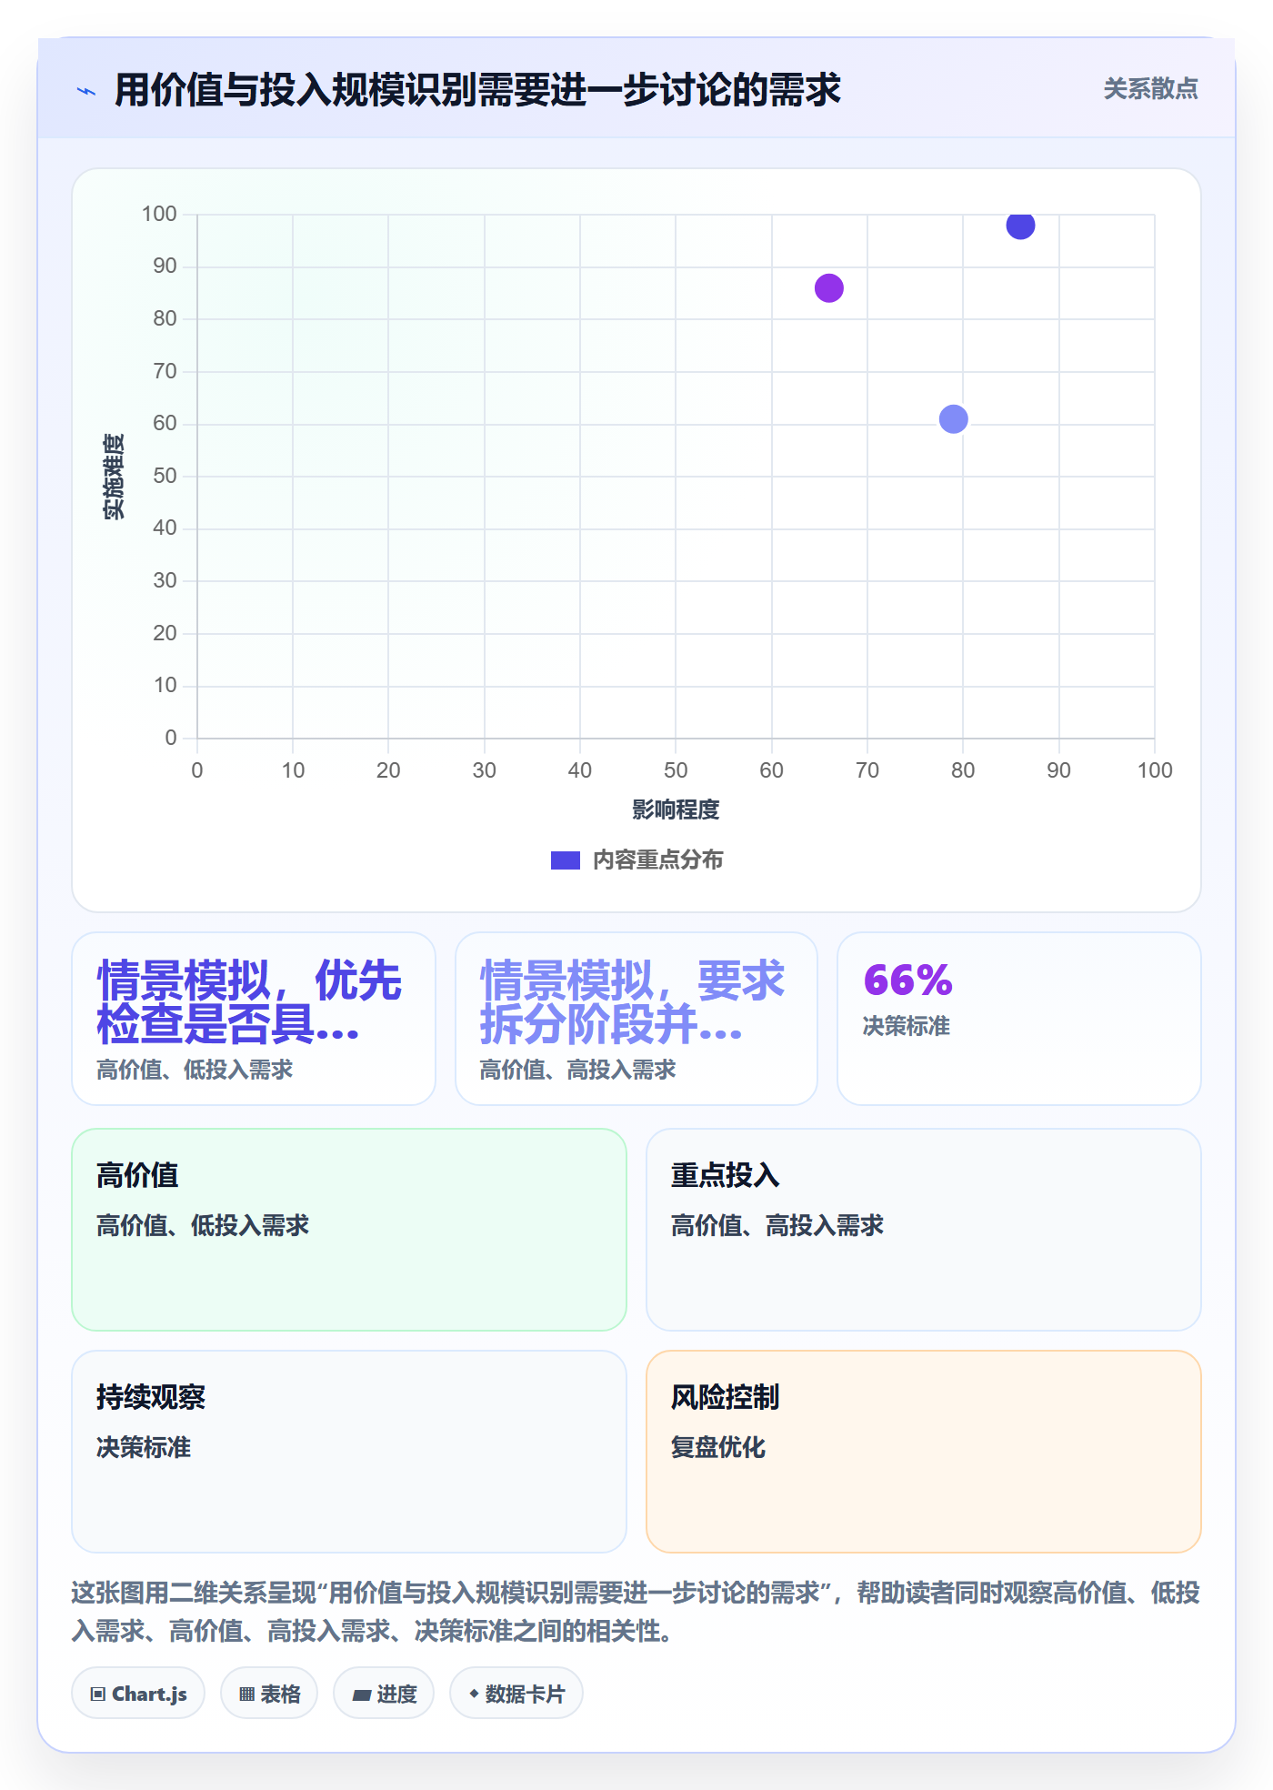The height and width of the screenshot is (1790, 1273).
Task: Click the 内容重点分布 legend label
Action: 657,860
